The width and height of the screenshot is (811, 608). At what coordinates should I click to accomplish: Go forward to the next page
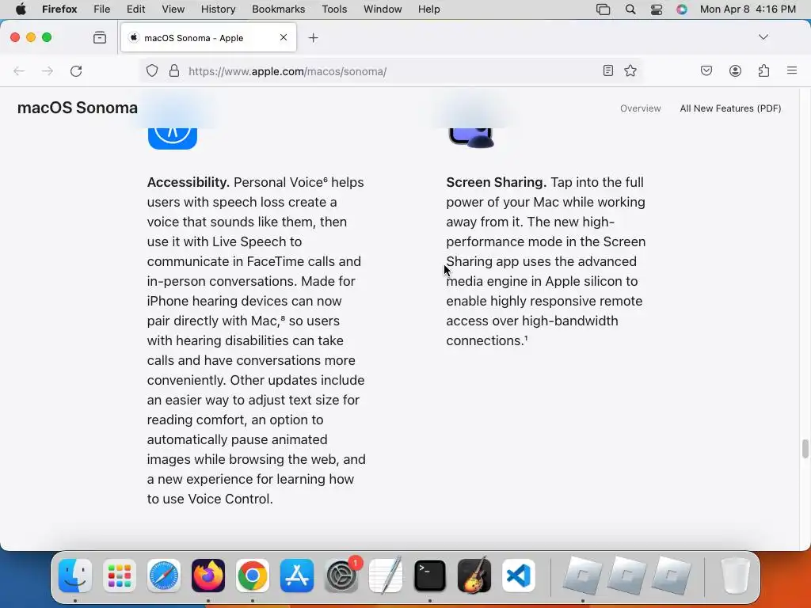click(x=47, y=70)
